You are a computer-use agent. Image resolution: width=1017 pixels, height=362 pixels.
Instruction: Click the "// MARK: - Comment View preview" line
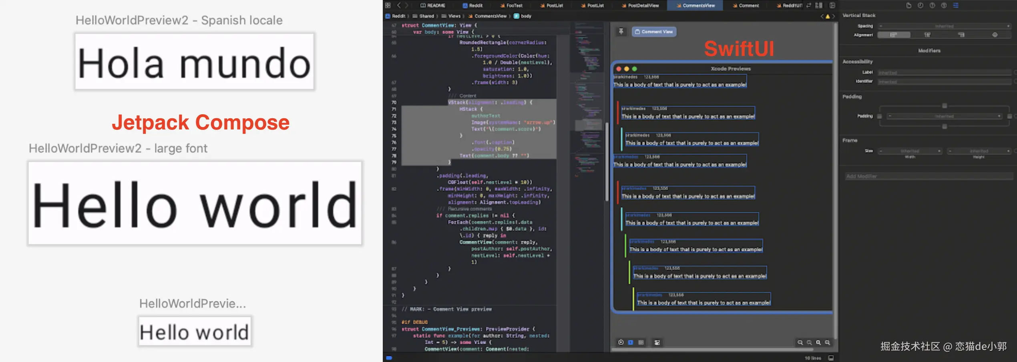[446, 309]
